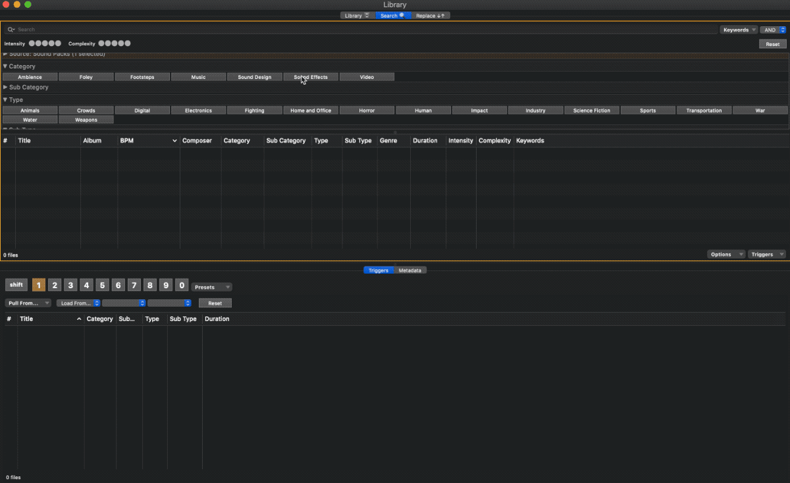Click the Reset button beside Complexity
Image resolution: width=790 pixels, height=483 pixels.
pyautogui.click(x=772, y=44)
